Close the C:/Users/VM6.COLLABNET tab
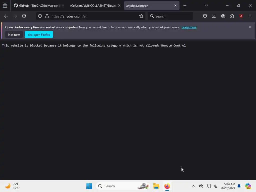The width and height of the screenshot is (256, 192). 119,5
